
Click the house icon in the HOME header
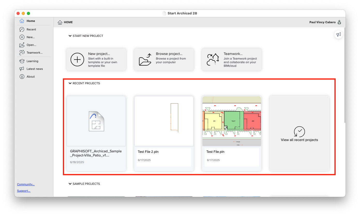[x=60, y=22]
